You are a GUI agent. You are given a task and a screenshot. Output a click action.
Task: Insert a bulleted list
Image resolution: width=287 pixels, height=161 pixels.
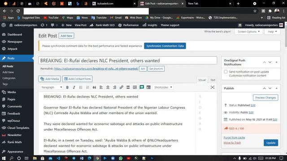tap(81, 88)
